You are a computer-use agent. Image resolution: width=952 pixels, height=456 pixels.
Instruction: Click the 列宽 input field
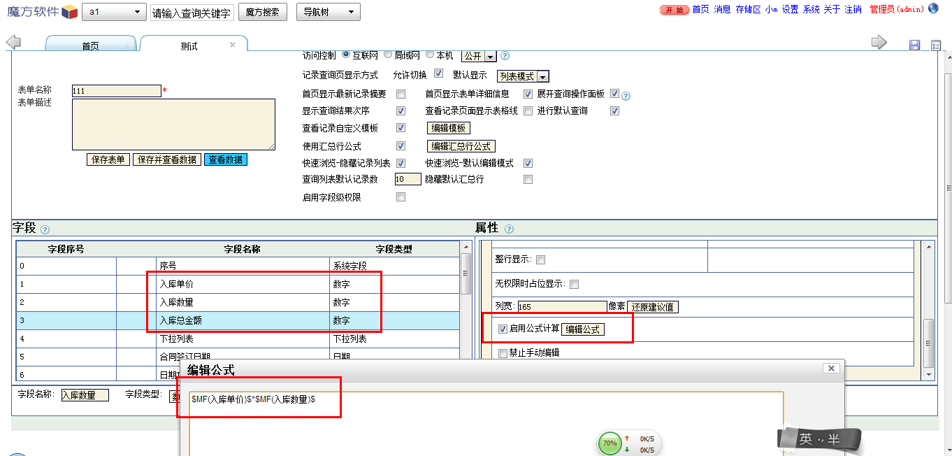pos(562,307)
